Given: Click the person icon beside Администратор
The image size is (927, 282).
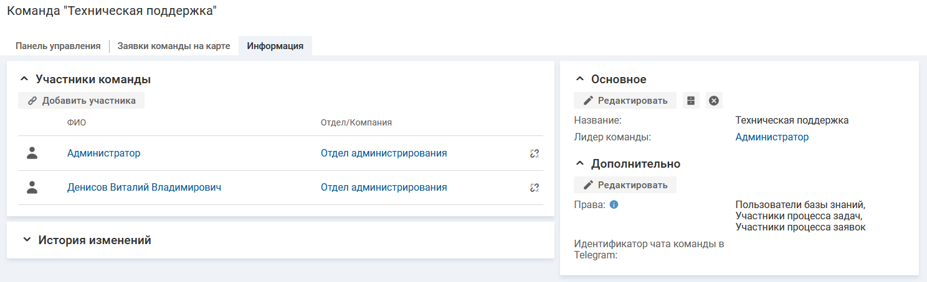Looking at the screenshot, I should (32, 153).
